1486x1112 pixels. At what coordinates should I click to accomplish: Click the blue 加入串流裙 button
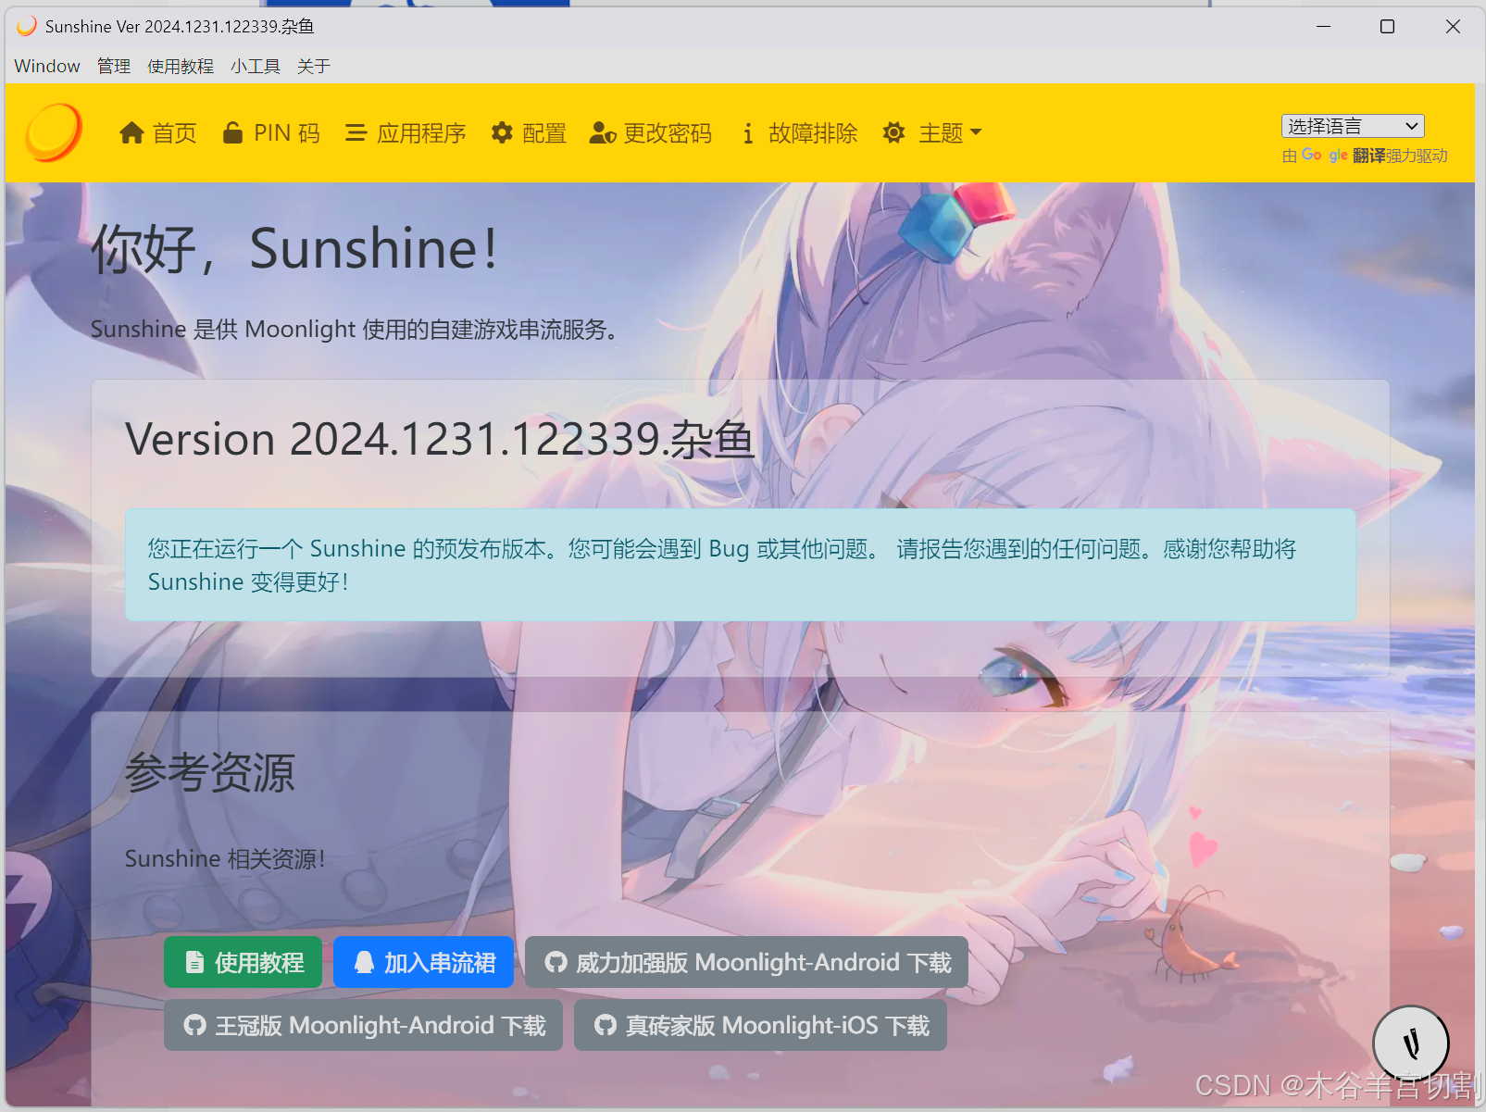pos(423,962)
